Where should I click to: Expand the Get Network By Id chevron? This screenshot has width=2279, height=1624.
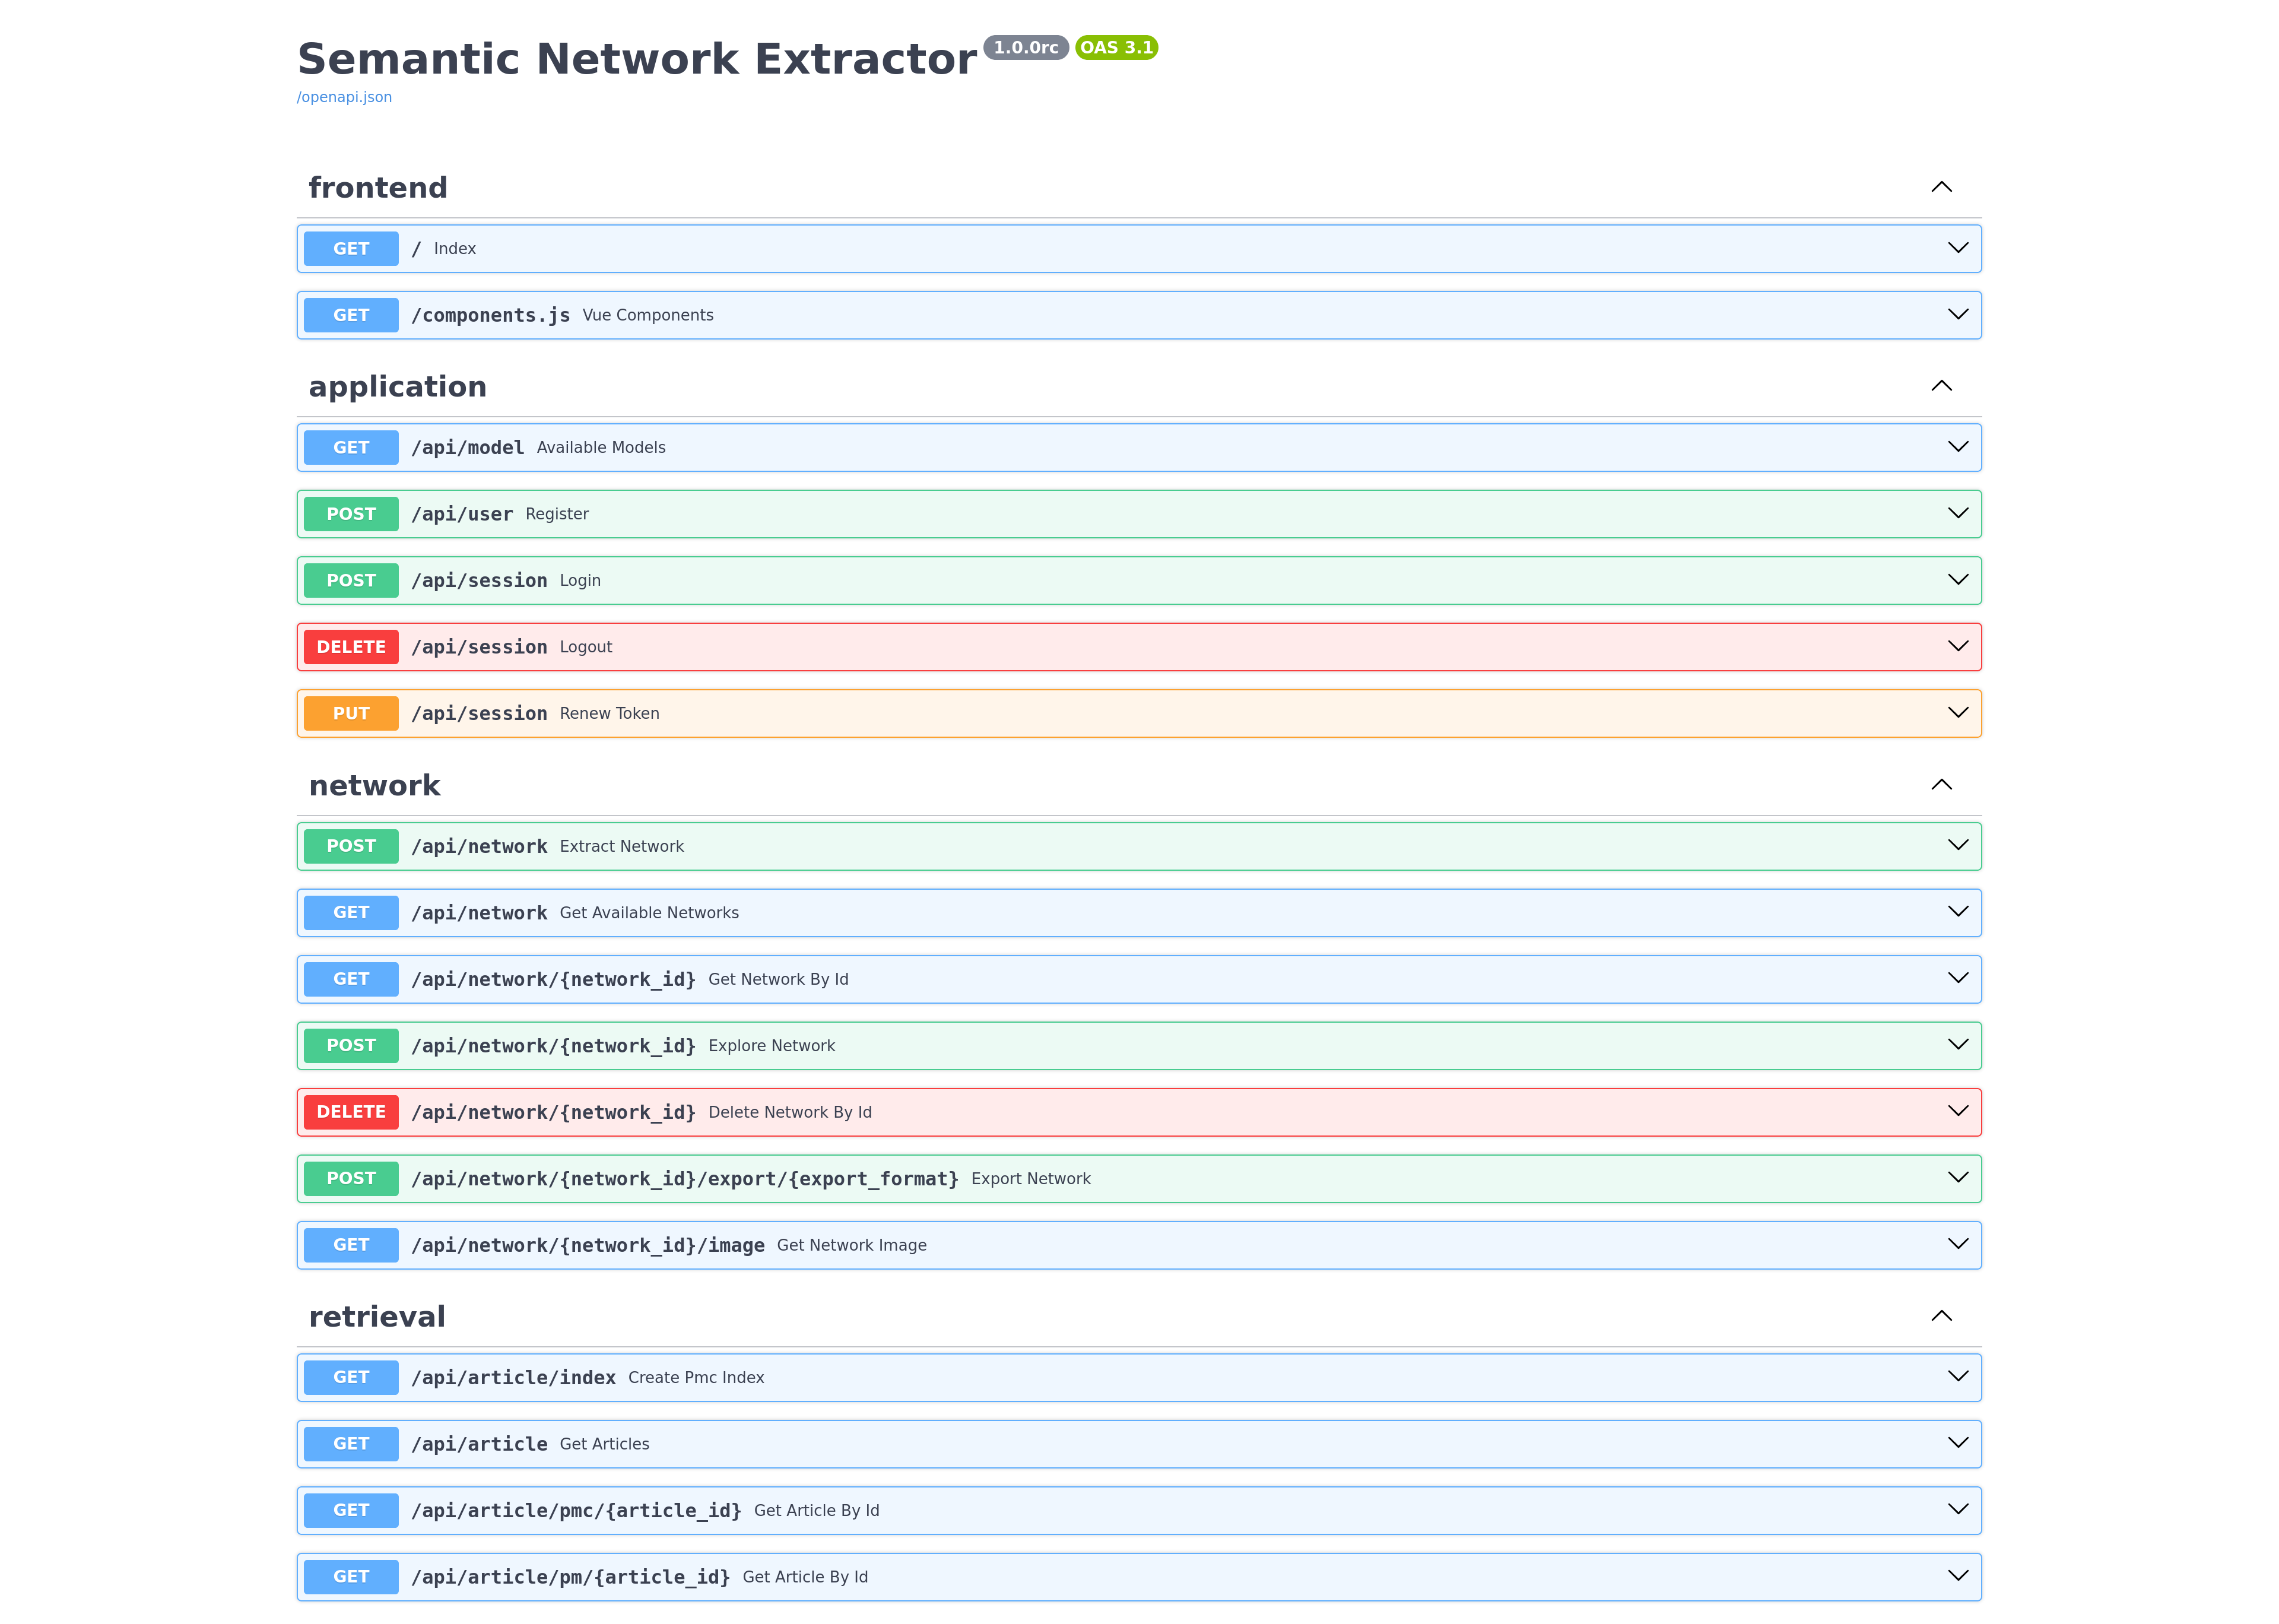pyautogui.click(x=1958, y=978)
